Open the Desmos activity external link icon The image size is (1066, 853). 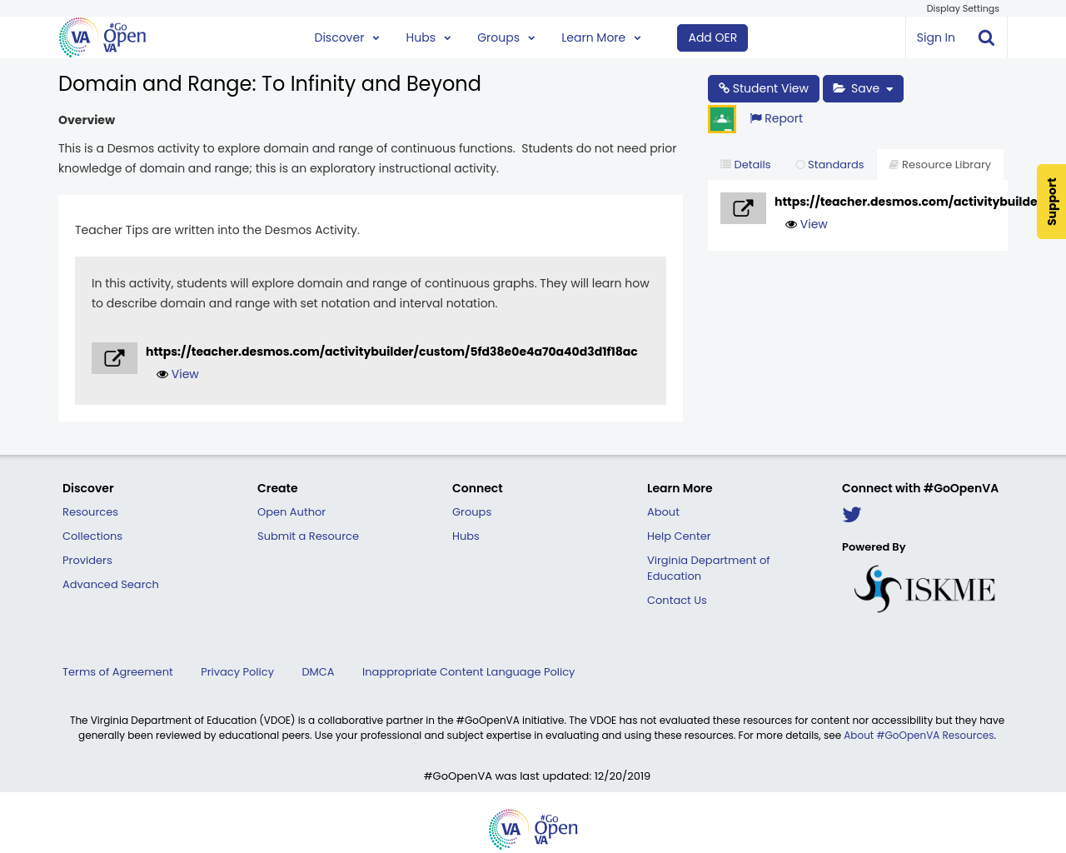[114, 357]
